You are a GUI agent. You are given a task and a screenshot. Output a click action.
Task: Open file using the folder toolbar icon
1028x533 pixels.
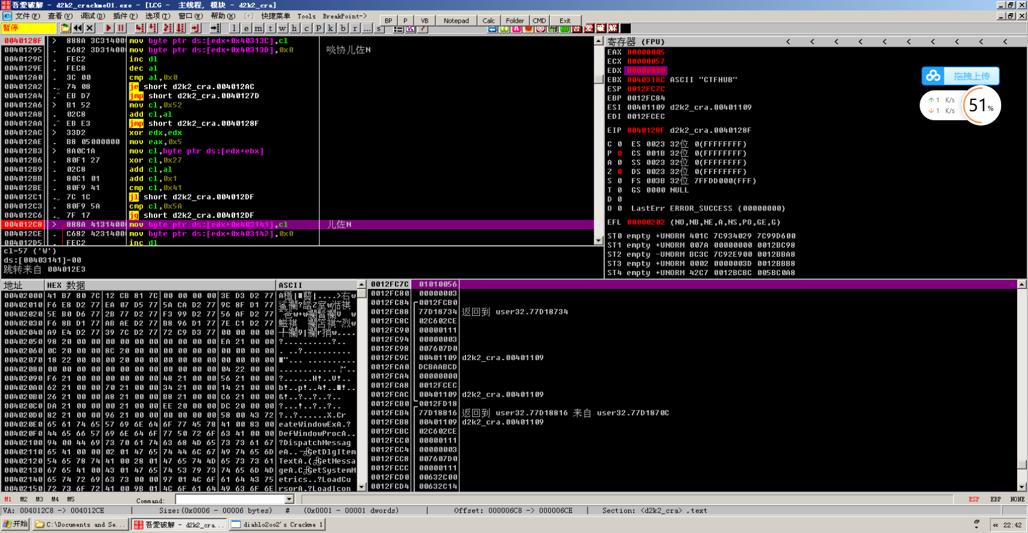(x=65, y=28)
